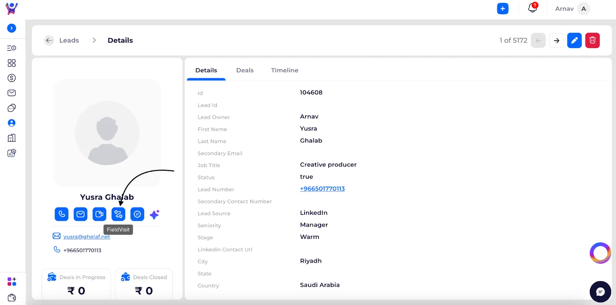The image size is (616, 305).
Task: Click Id value 104608
Action: click(311, 93)
